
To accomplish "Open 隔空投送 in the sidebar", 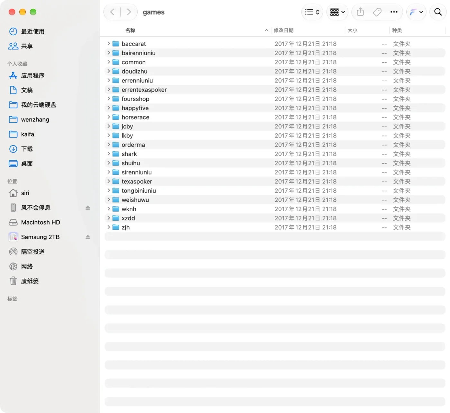I will pos(27,252).
